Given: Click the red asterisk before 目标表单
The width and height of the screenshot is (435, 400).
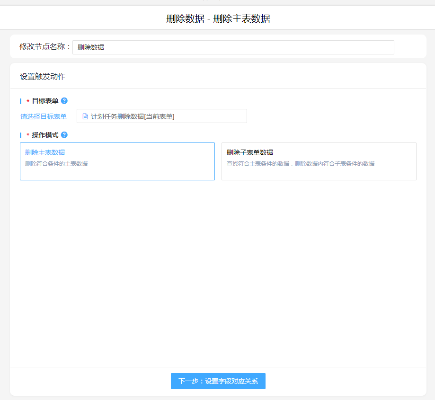Looking at the screenshot, I should pos(28,101).
